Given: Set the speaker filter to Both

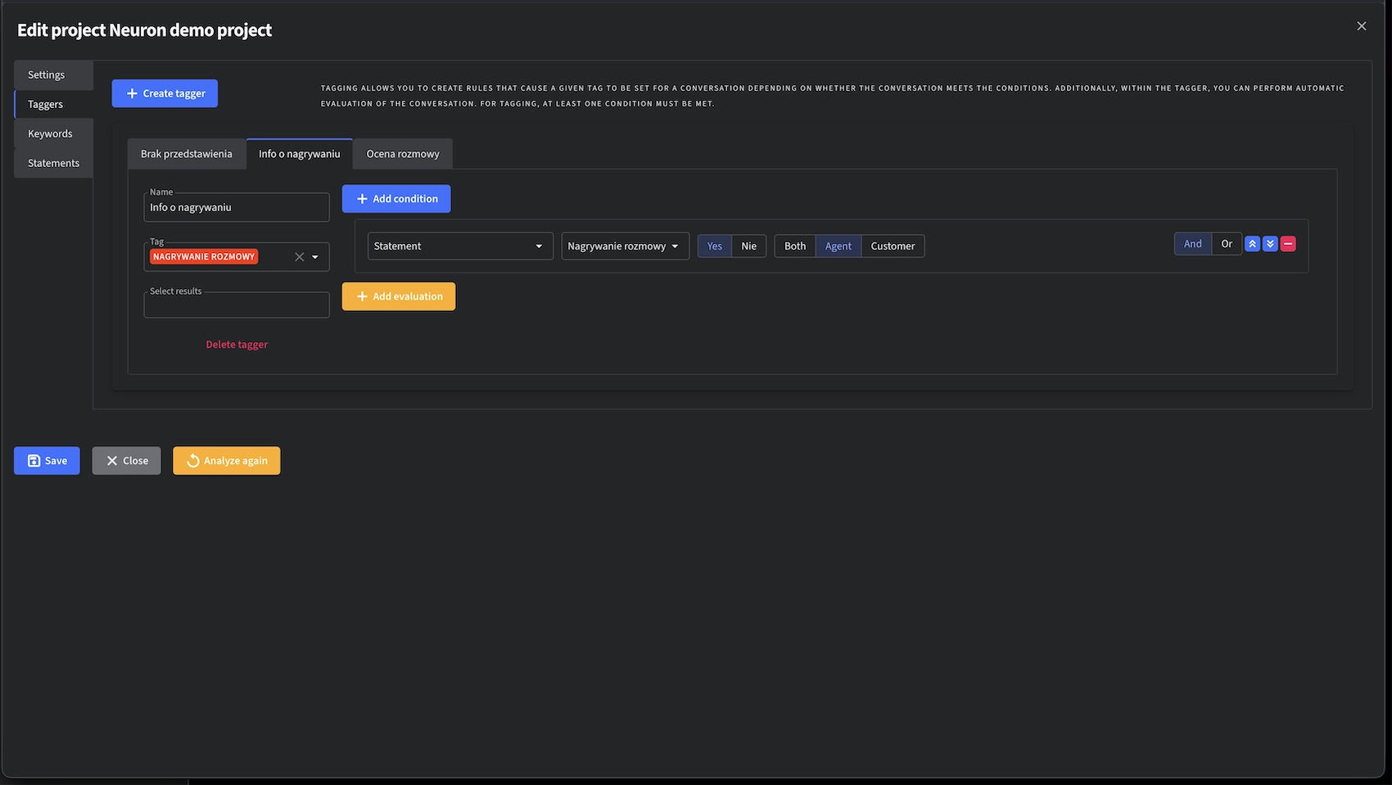Looking at the screenshot, I should 794,246.
